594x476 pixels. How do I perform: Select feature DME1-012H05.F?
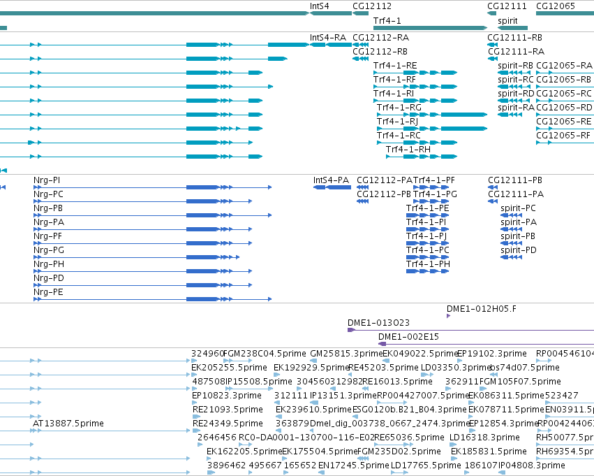click(x=481, y=309)
